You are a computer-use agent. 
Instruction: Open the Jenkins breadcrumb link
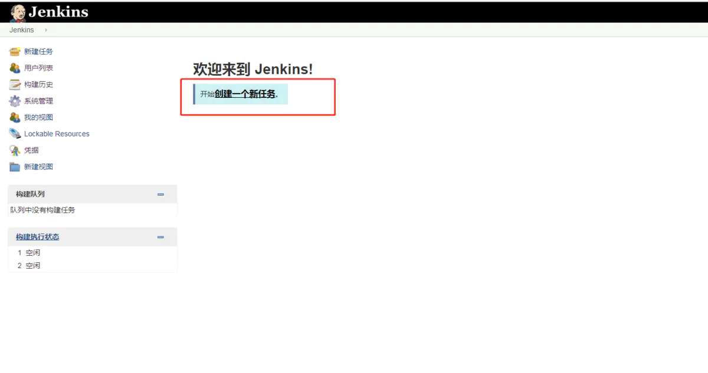pos(22,30)
